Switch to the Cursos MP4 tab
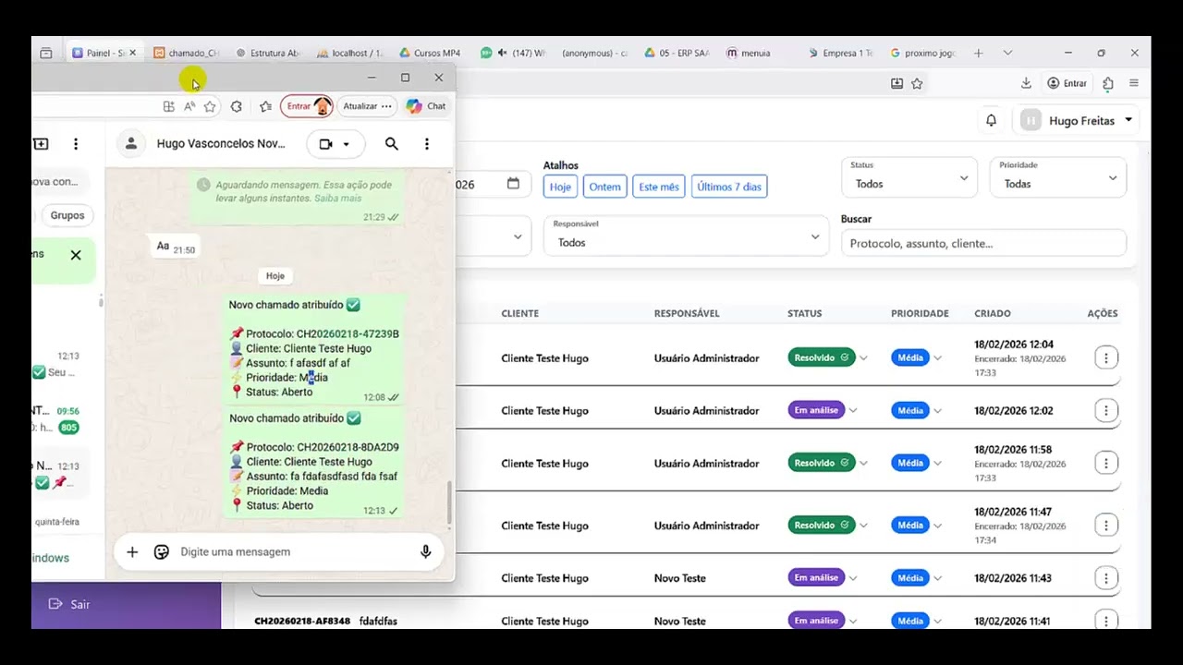The width and height of the screenshot is (1183, 665). click(431, 53)
